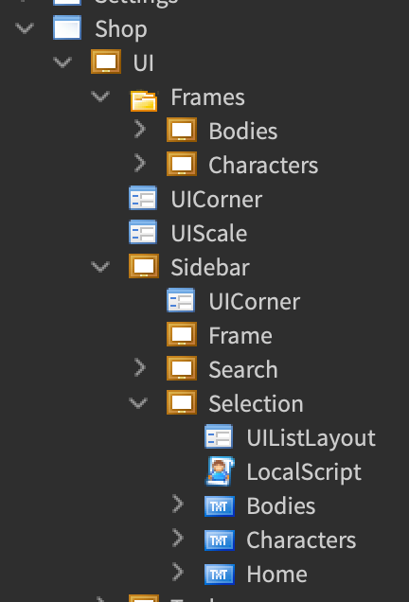This screenshot has height=602, width=409.
Task: Click the Shop ScreenGui icon
Action: tap(67, 27)
